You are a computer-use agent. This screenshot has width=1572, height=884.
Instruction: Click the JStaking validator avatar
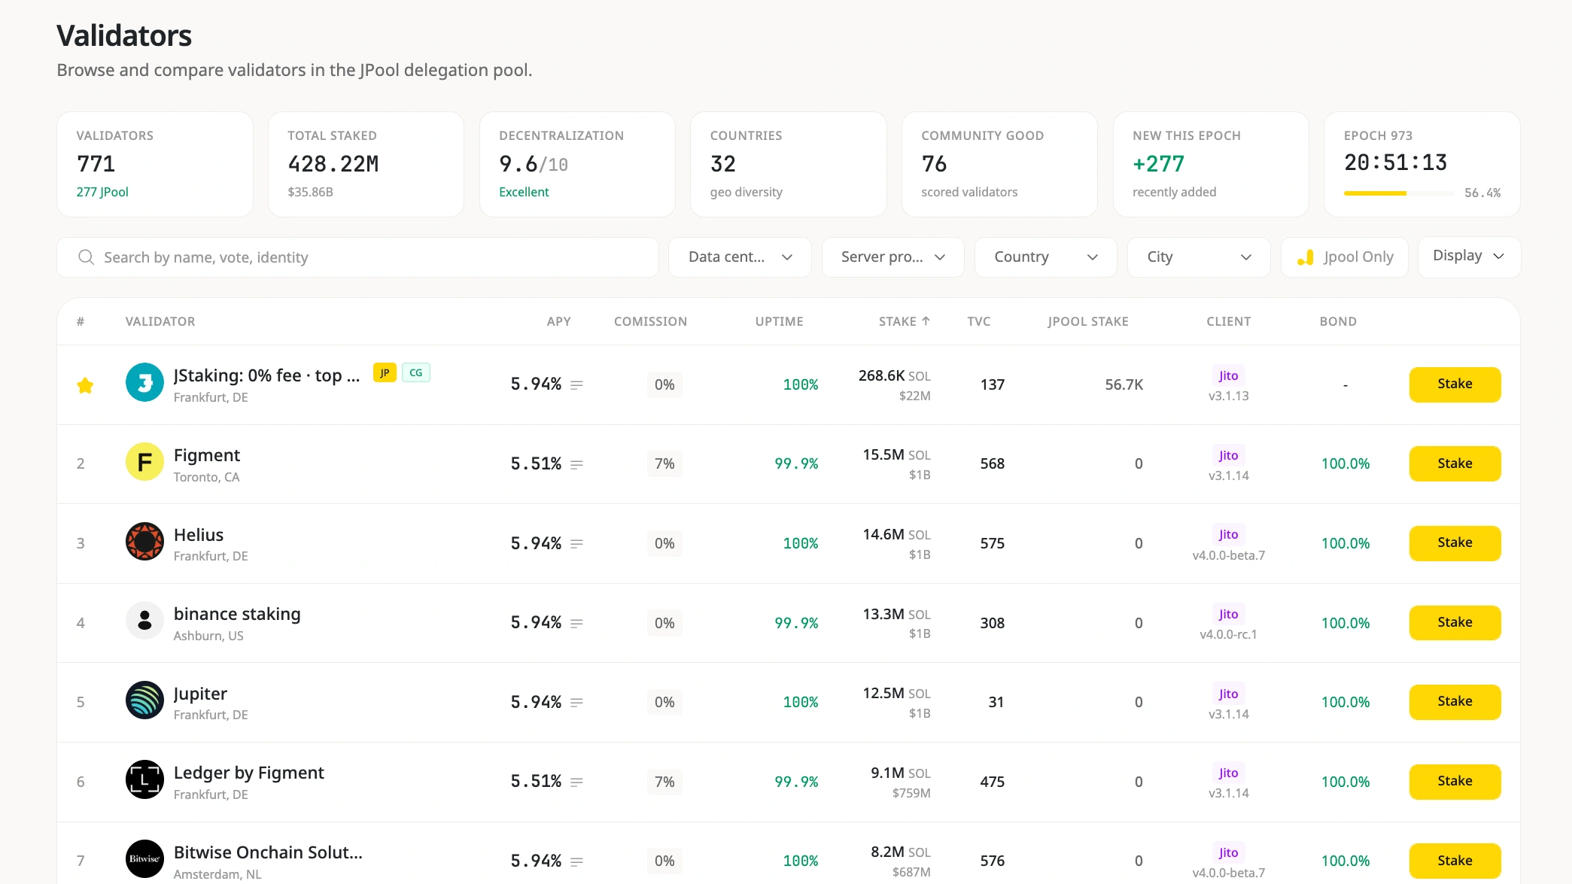coord(144,382)
